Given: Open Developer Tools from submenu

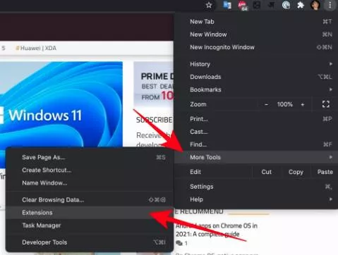Looking at the screenshot, I should [x=90, y=242].
